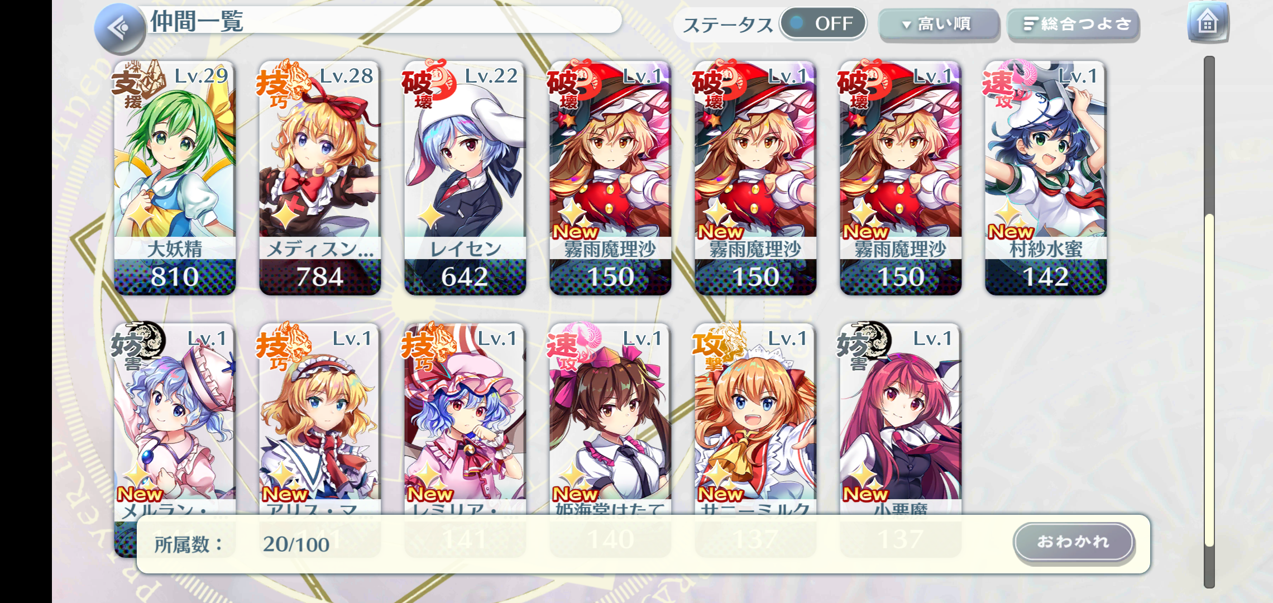Select the first 霧雨魔理沙 card
1273x603 pixels.
coord(610,178)
